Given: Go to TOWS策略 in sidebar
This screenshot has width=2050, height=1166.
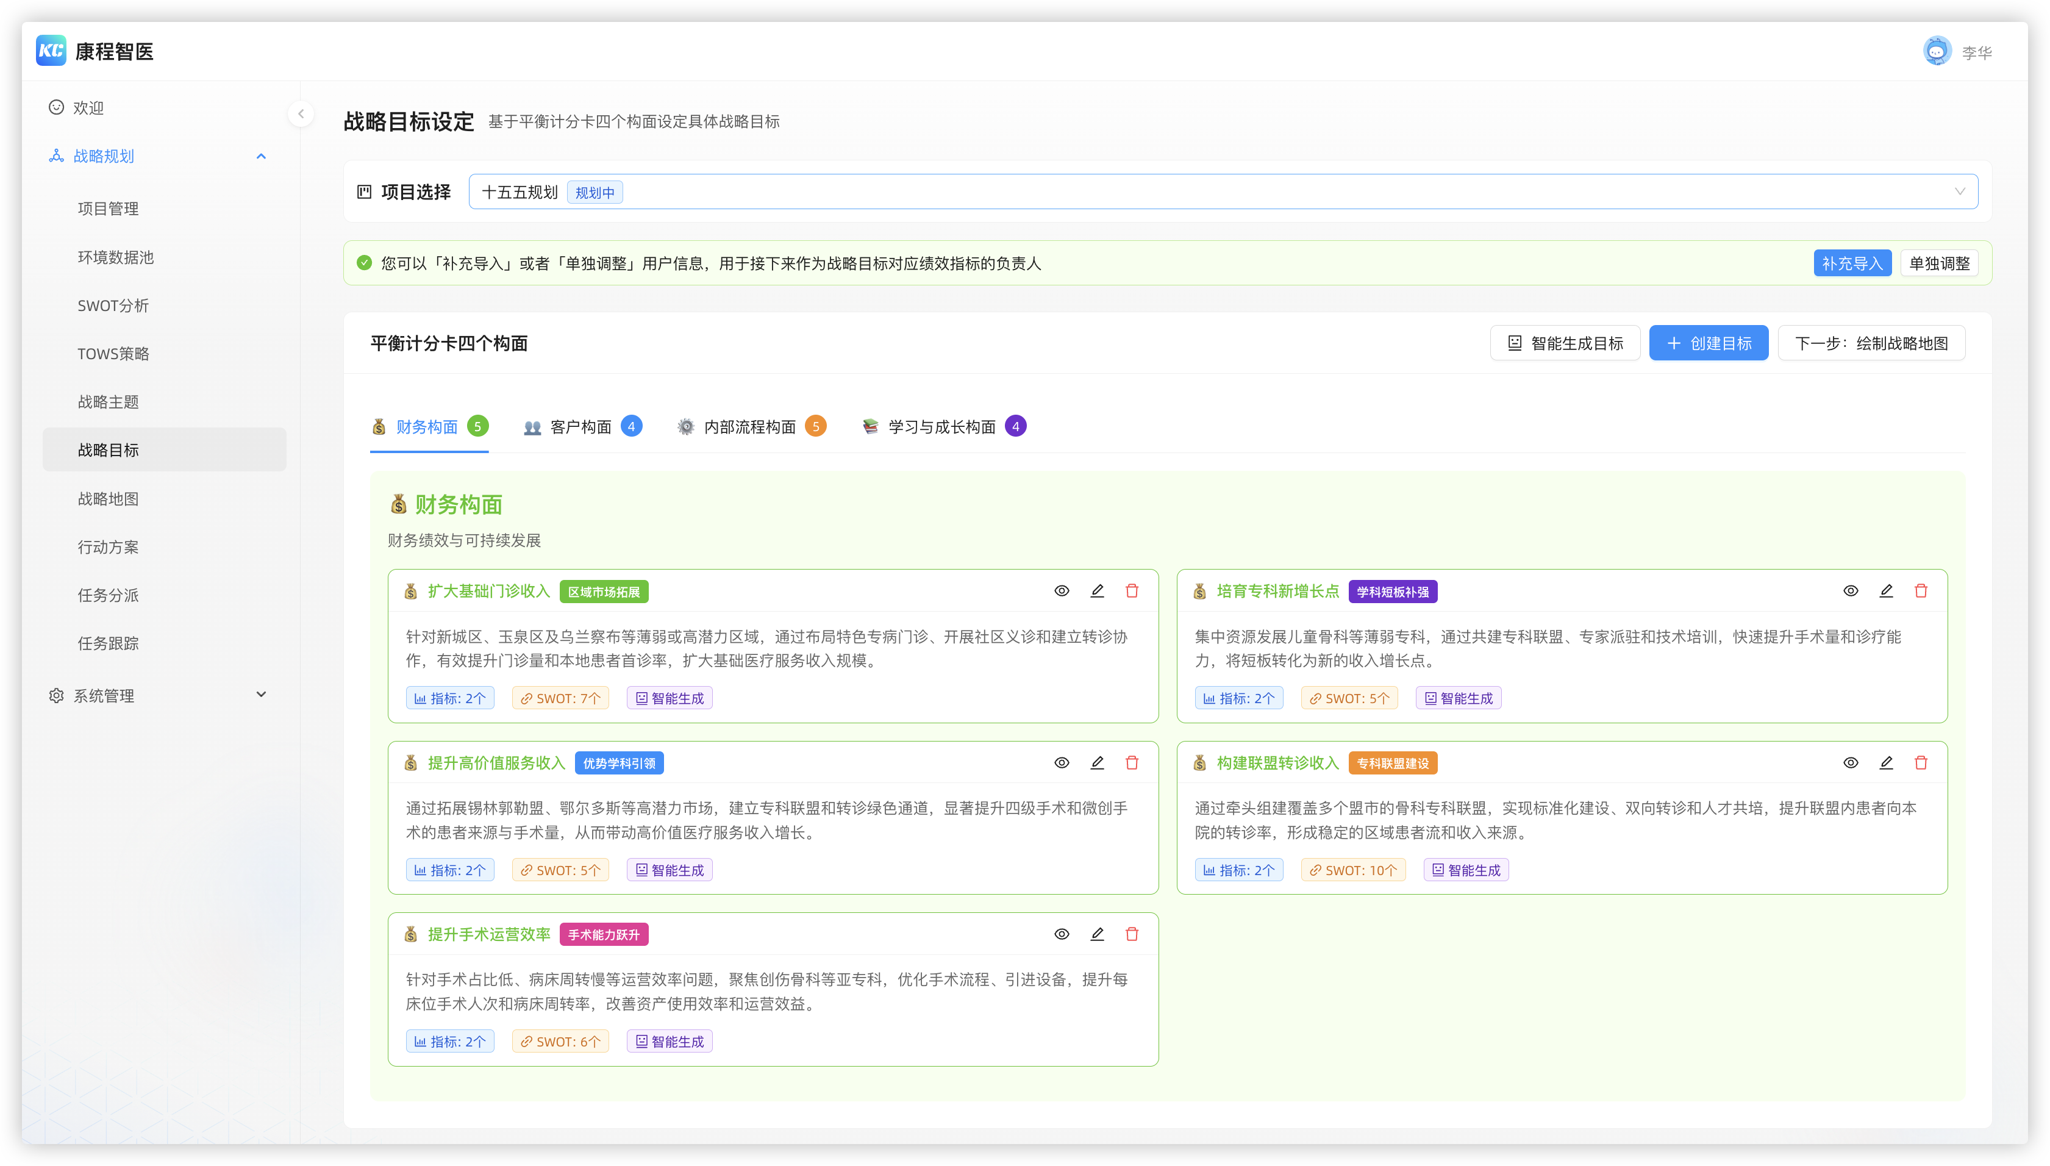Looking at the screenshot, I should [165, 354].
